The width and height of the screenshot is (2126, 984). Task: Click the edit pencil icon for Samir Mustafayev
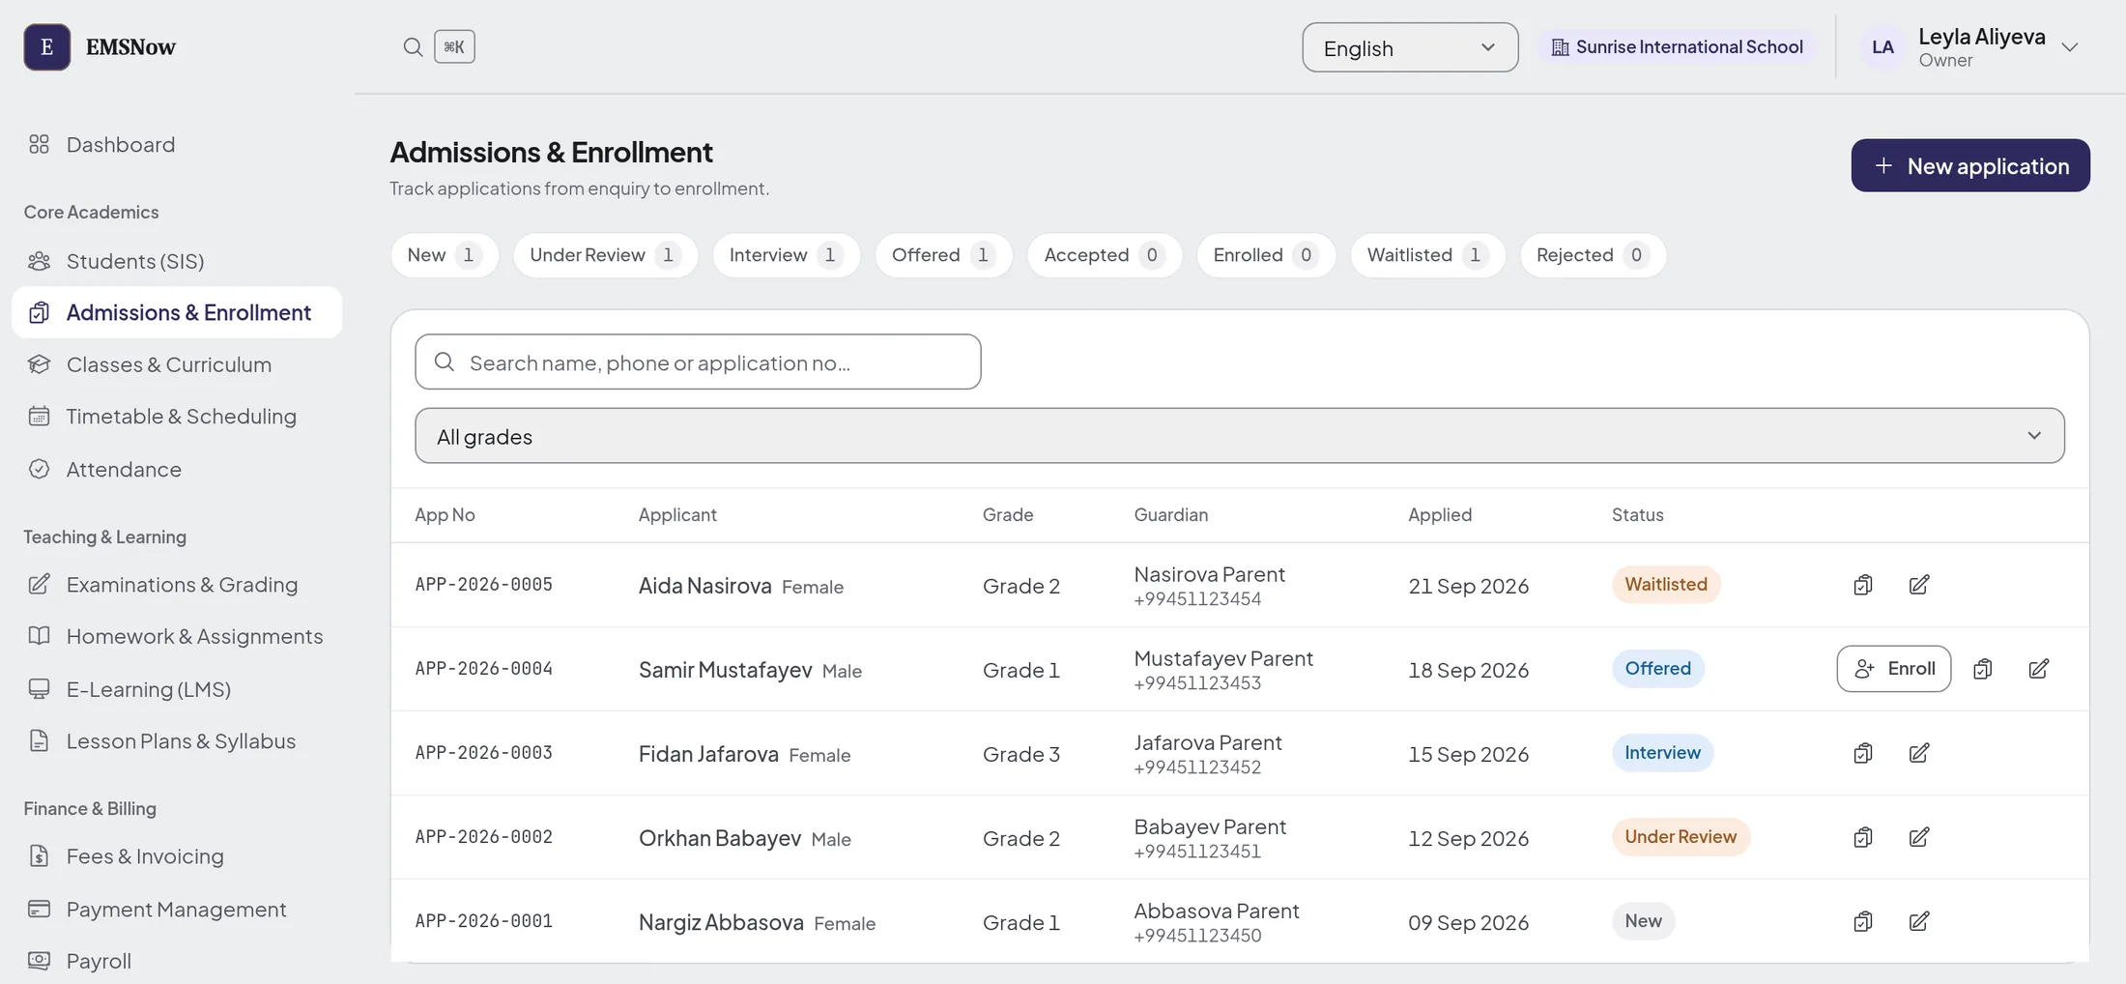tap(2039, 669)
